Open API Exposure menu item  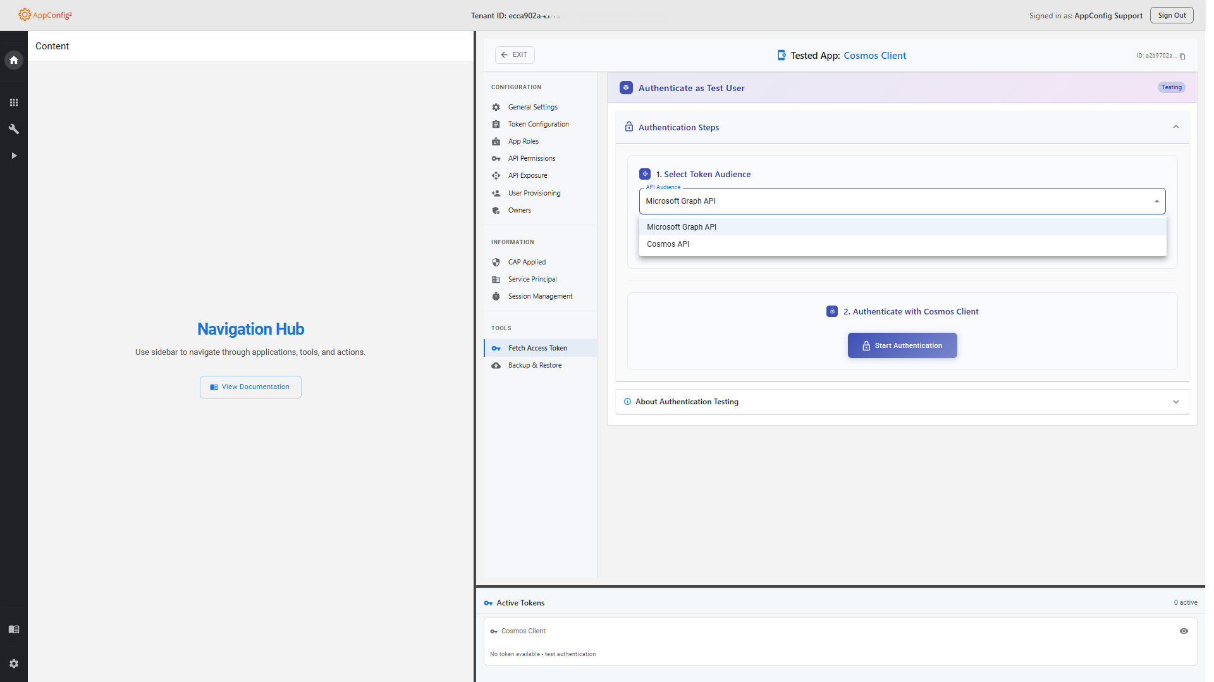[541, 176]
